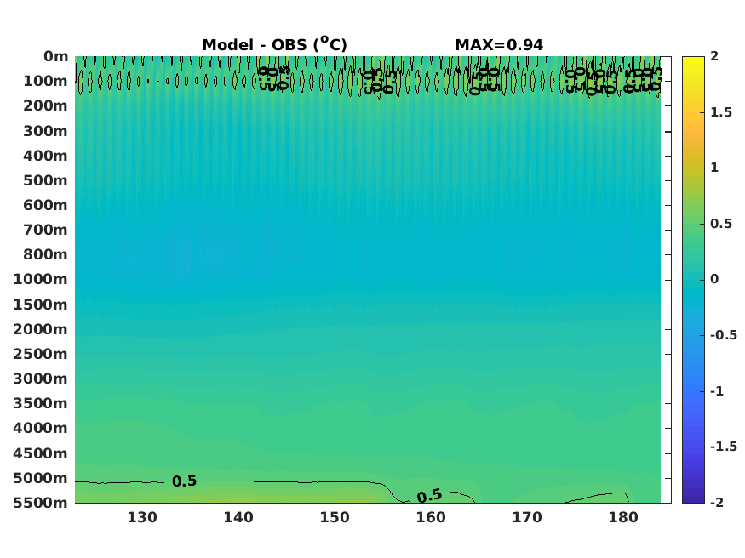The image size is (745, 558).
Task: Click the '140' longitude axis label
Action: pyautogui.click(x=238, y=517)
